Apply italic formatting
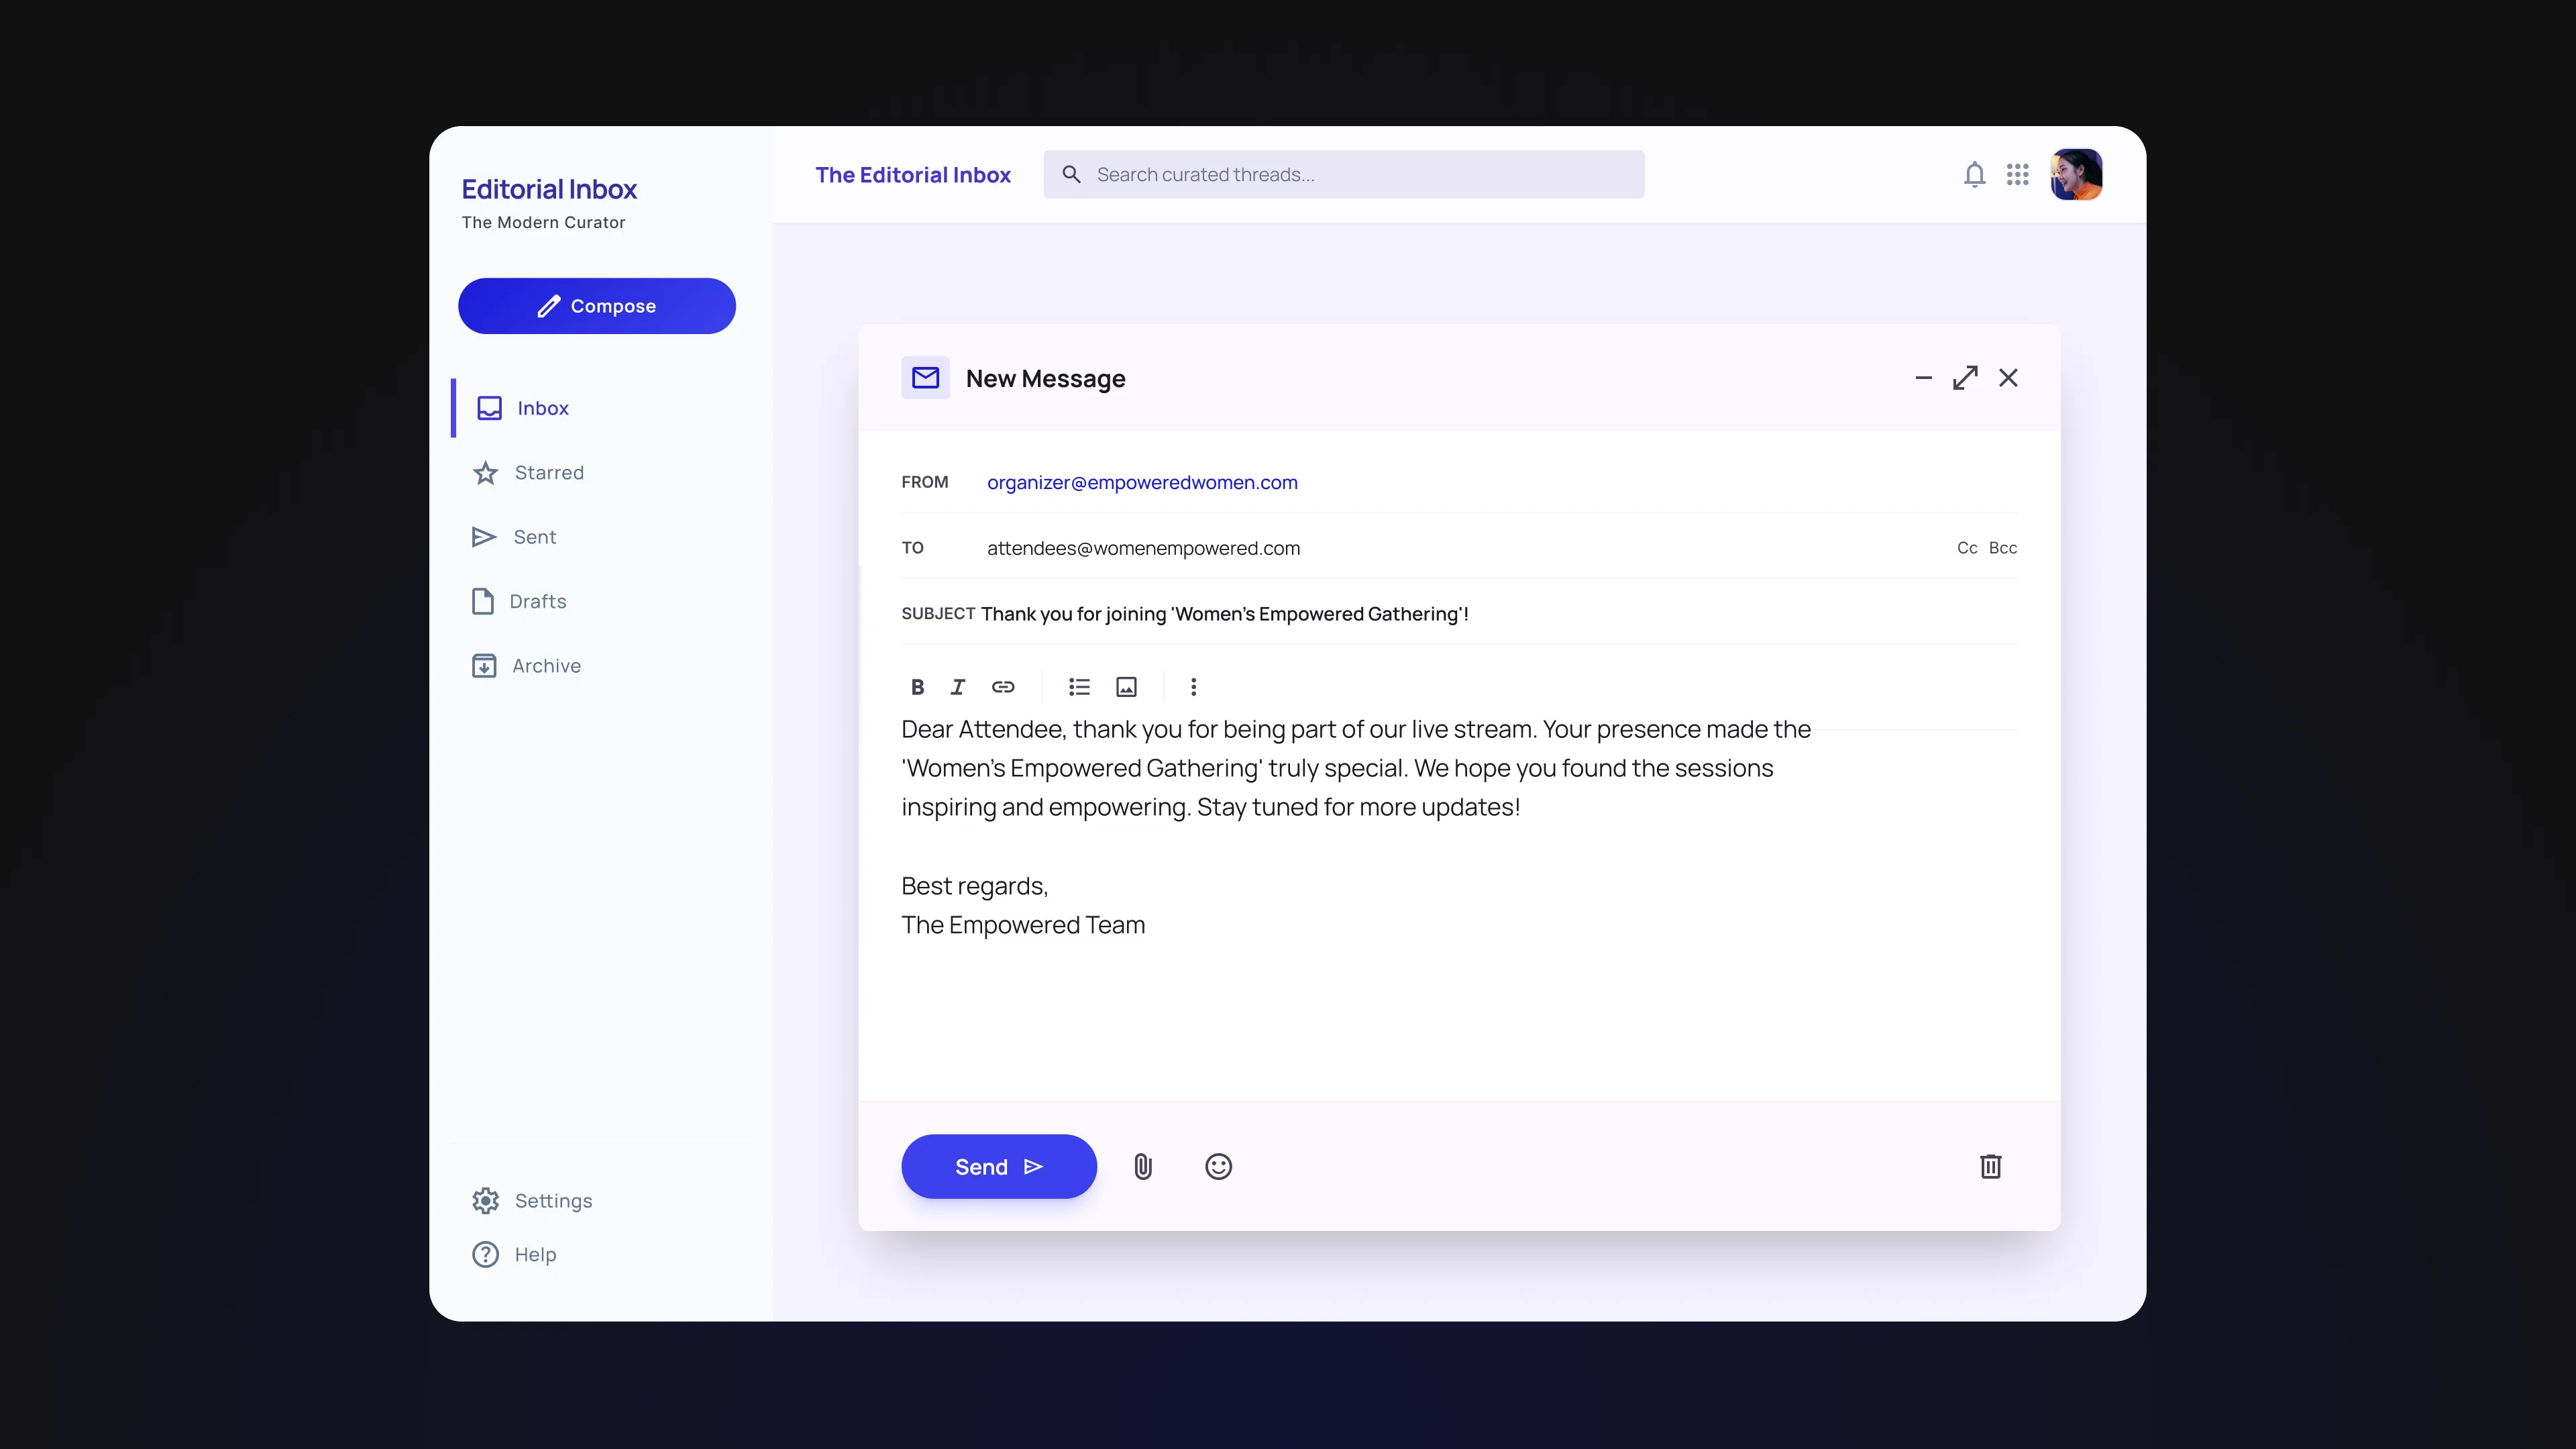The image size is (2576, 1449). coord(958,687)
